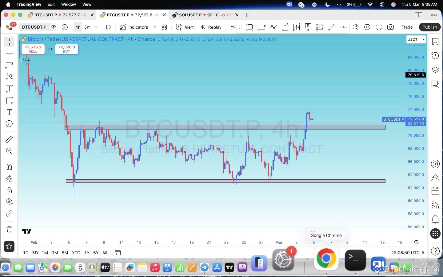Image resolution: width=443 pixels, height=277 pixels.
Task: Click the Indicators button
Action: click(134, 27)
